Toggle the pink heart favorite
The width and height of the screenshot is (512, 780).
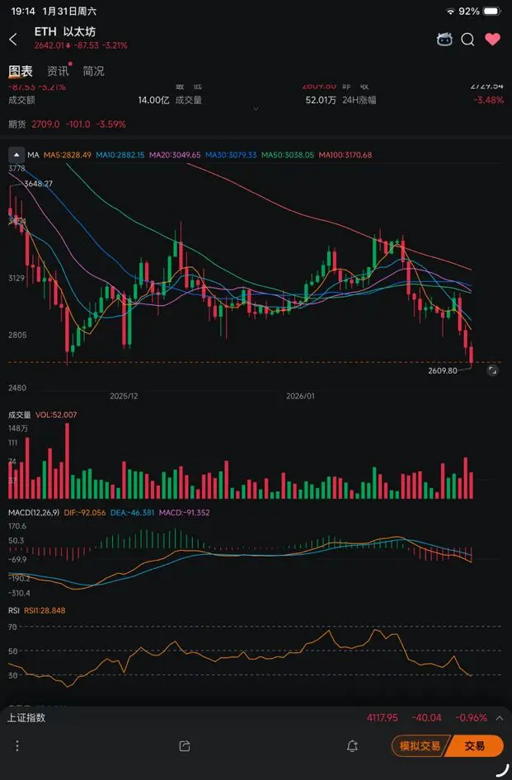pyautogui.click(x=492, y=40)
